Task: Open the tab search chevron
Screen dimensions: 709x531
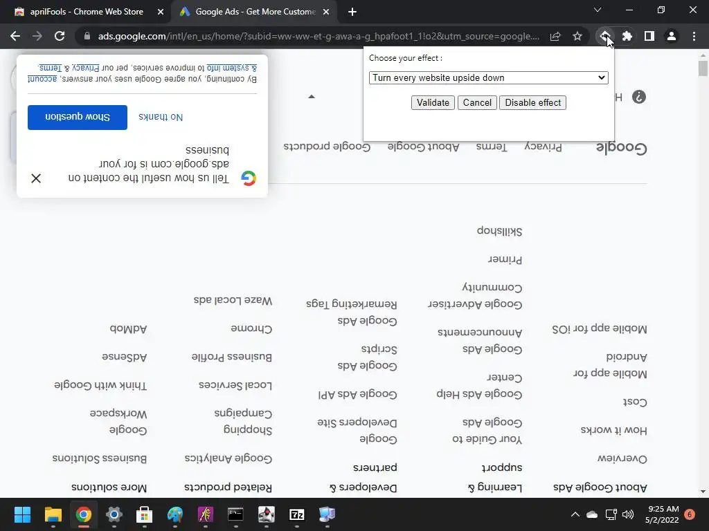Action: (598, 10)
